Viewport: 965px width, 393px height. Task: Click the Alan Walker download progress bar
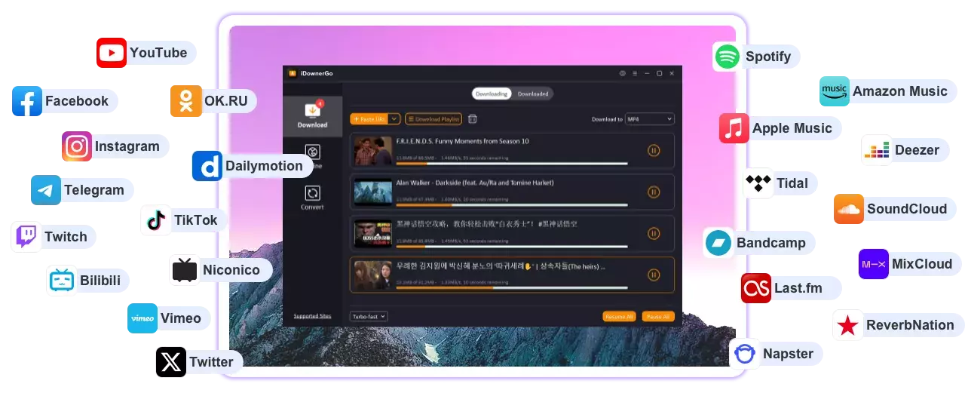pyautogui.click(x=513, y=205)
